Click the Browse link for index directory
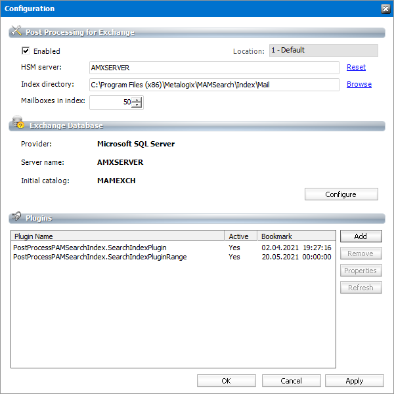This screenshot has width=394, height=394. [x=359, y=84]
